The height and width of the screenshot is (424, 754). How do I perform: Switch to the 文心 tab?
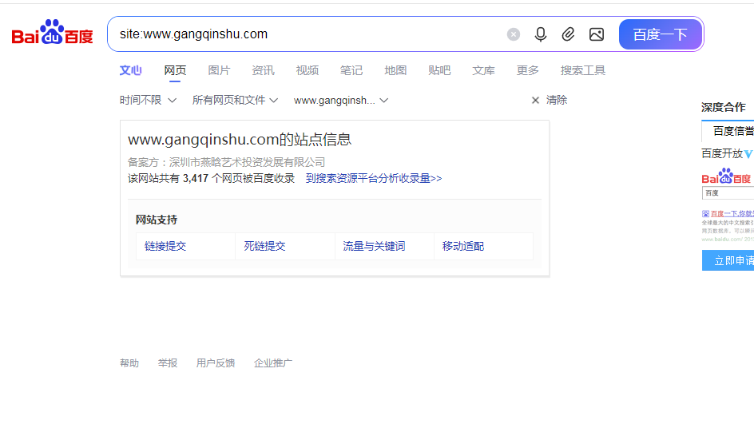pos(130,70)
